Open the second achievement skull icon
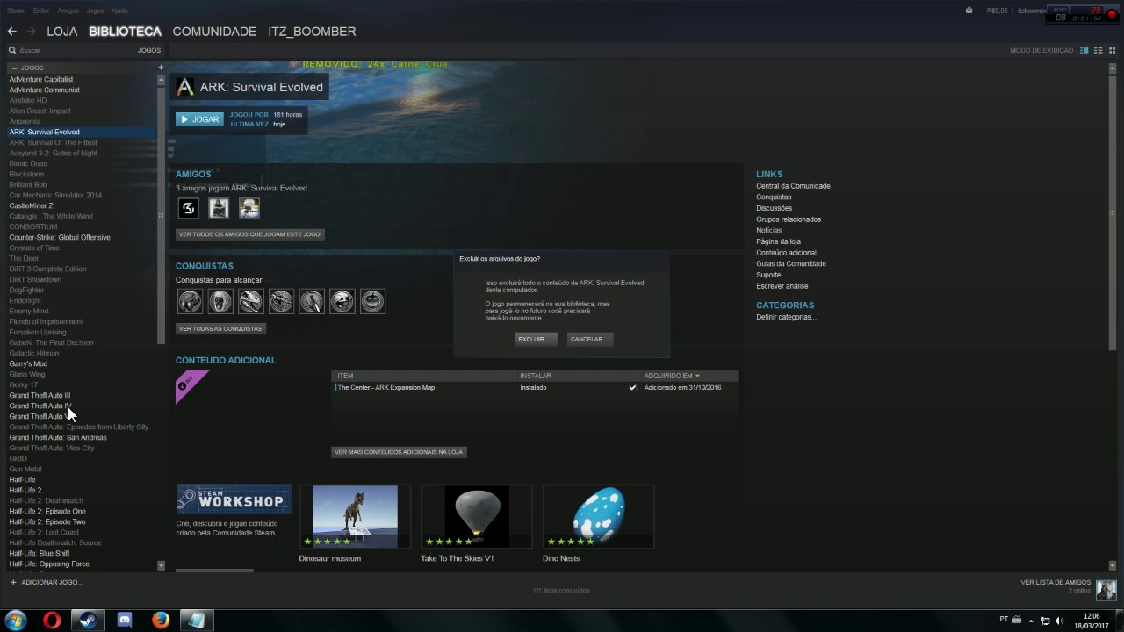Image resolution: width=1124 pixels, height=632 pixels. point(220,301)
